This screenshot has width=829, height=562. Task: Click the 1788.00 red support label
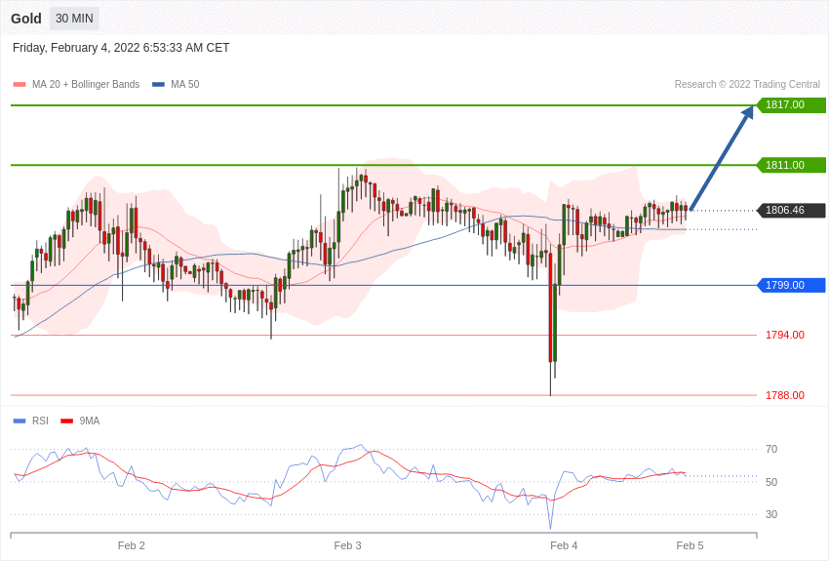click(x=785, y=395)
